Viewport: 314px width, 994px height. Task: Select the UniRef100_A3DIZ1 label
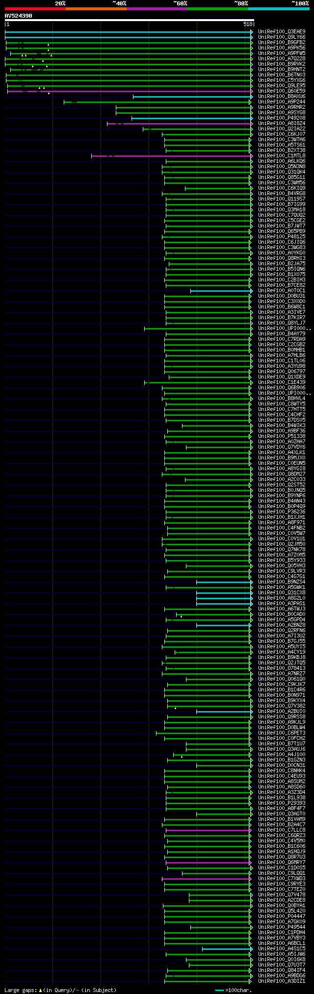(282, 981)
